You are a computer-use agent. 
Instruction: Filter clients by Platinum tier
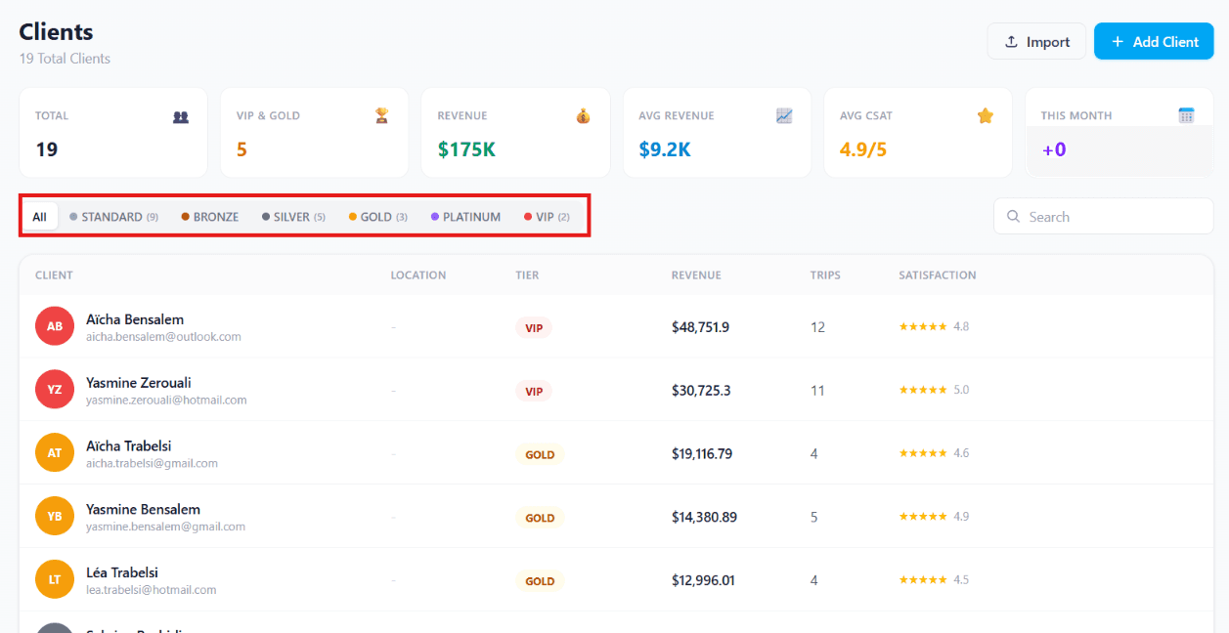click(466, 217)
